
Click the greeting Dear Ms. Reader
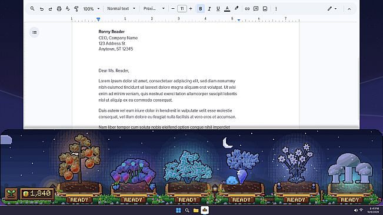coord(114,70)
